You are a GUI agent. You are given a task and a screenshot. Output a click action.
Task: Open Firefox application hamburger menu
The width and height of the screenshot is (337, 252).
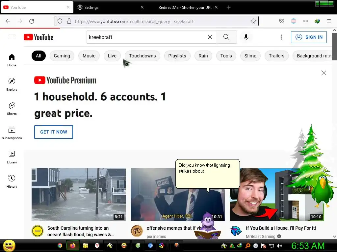[329, 21]
